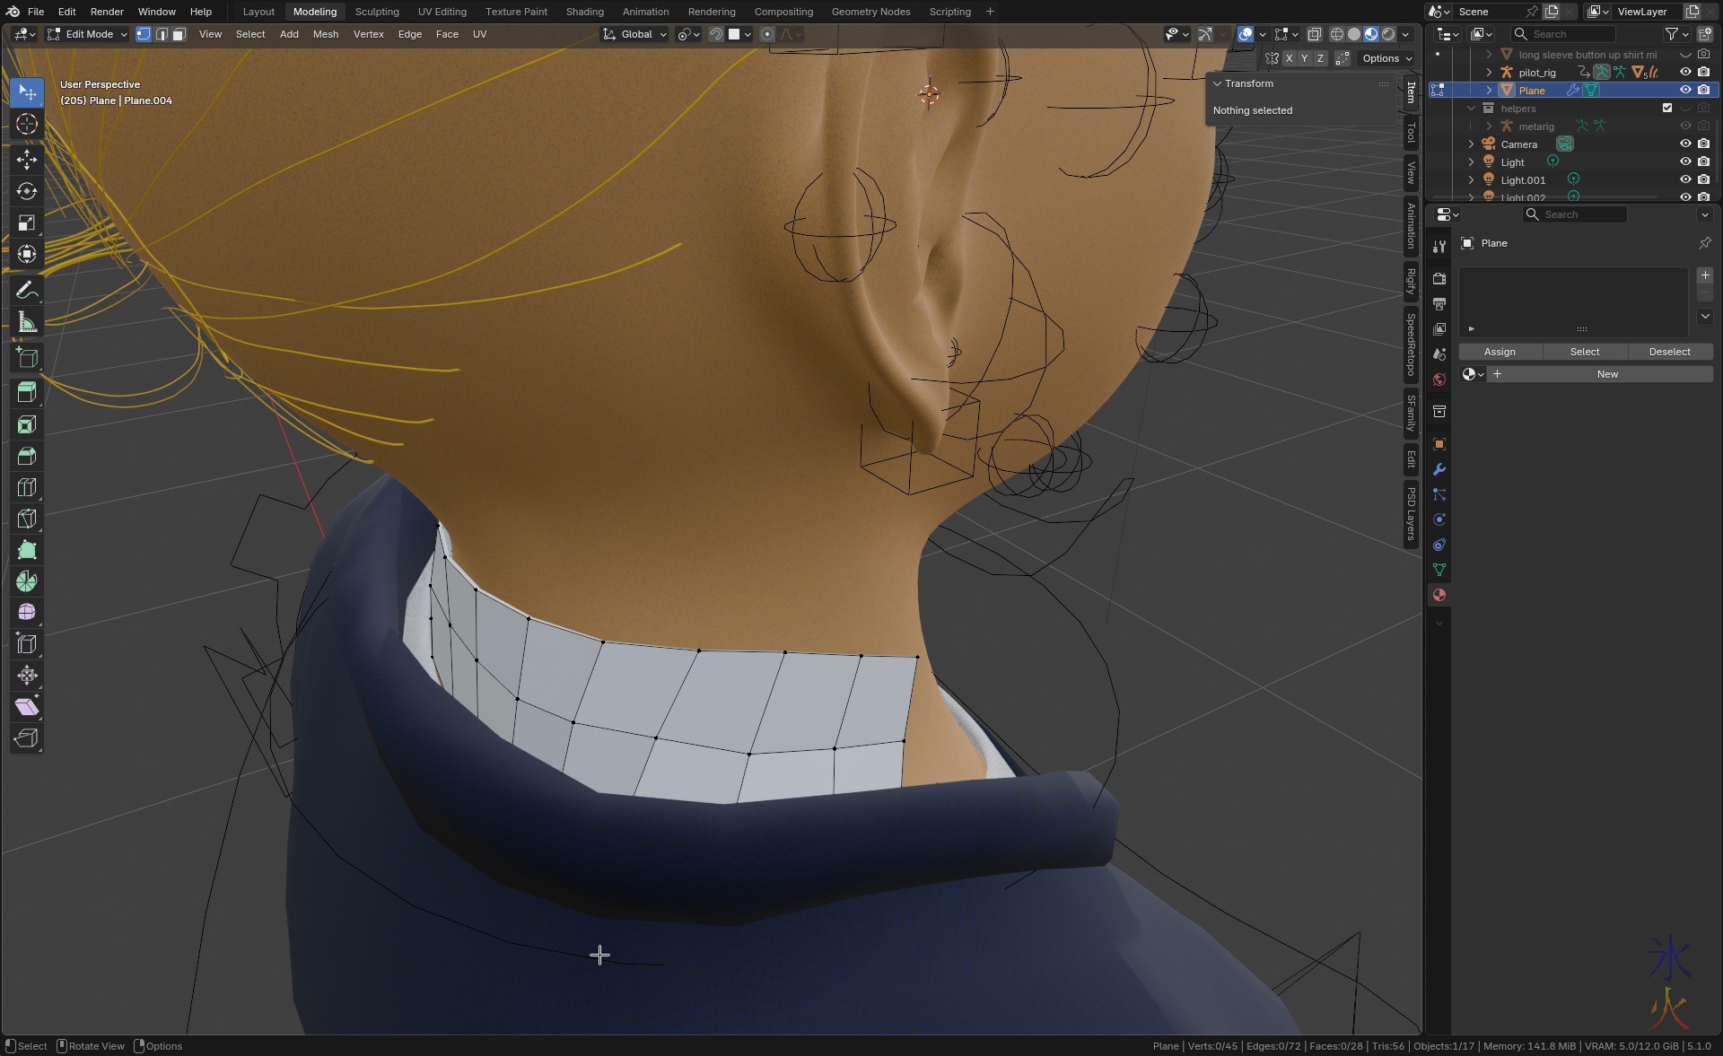The width and height of the screenshot is (1723, 1056).
Task: Click New to create a material
Action: (x=1606, y=374)
